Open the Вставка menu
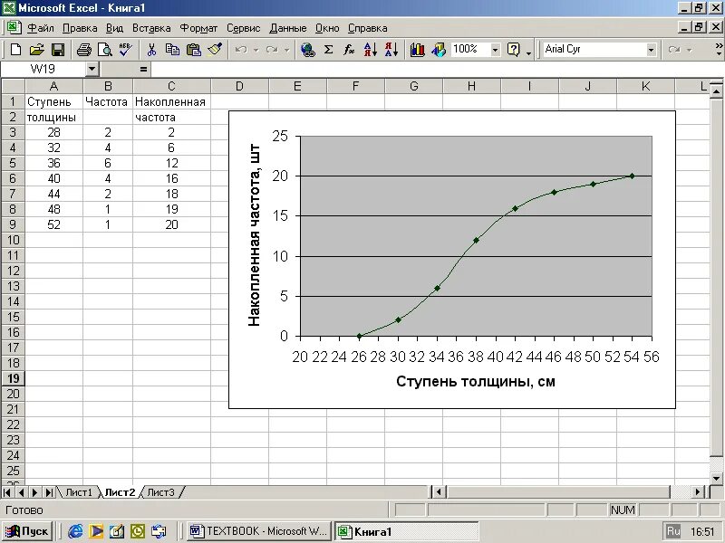The image size is (725, 543). pos(151,28)
